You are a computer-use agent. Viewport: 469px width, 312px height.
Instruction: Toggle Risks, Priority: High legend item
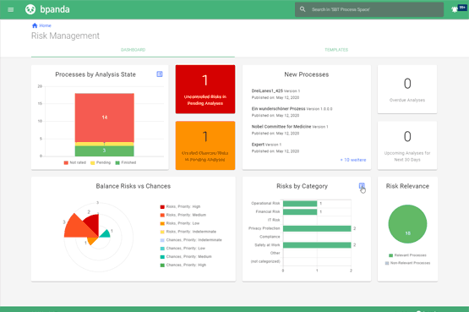pyautogui.click(x=180, y=206)
